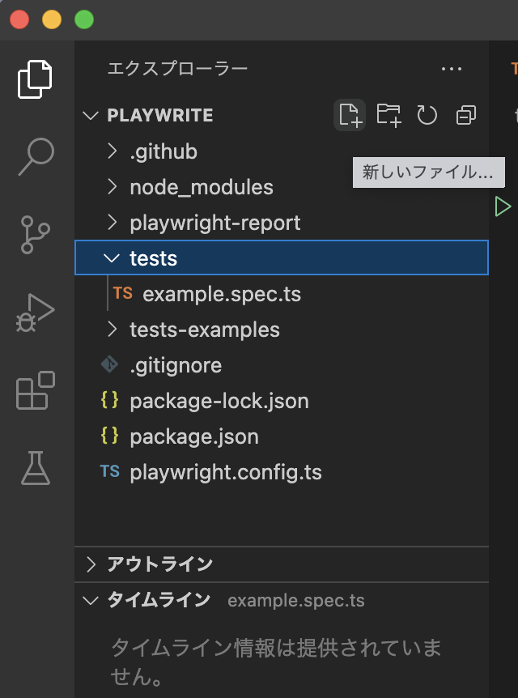Viewport: 518px width, 698px height.
Task: Expand the tests-examples folder
Action: click(113, 330)
